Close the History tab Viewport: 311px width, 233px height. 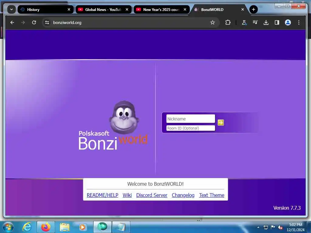(69, 9)
